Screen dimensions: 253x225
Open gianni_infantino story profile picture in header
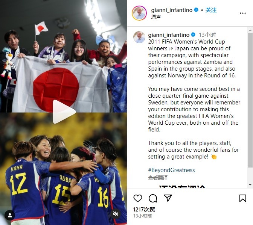click(139, 13)
